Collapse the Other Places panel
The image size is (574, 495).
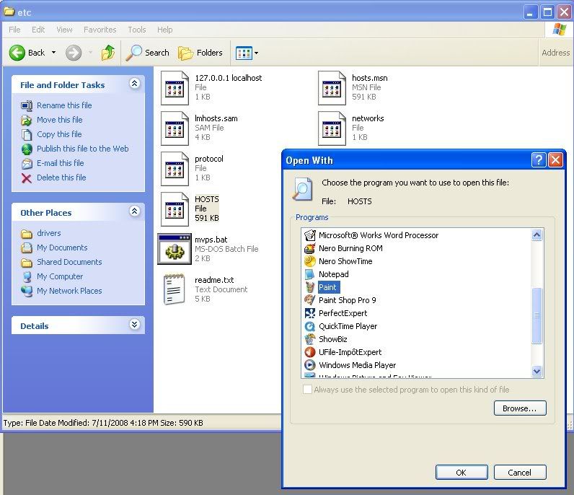pyautogui.click(x=134, y=212)
